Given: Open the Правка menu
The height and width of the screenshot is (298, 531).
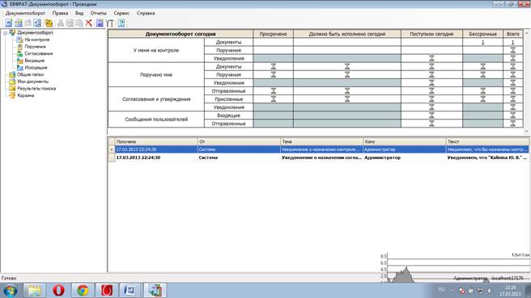Looking at the screenshot, I should point(60,13).
